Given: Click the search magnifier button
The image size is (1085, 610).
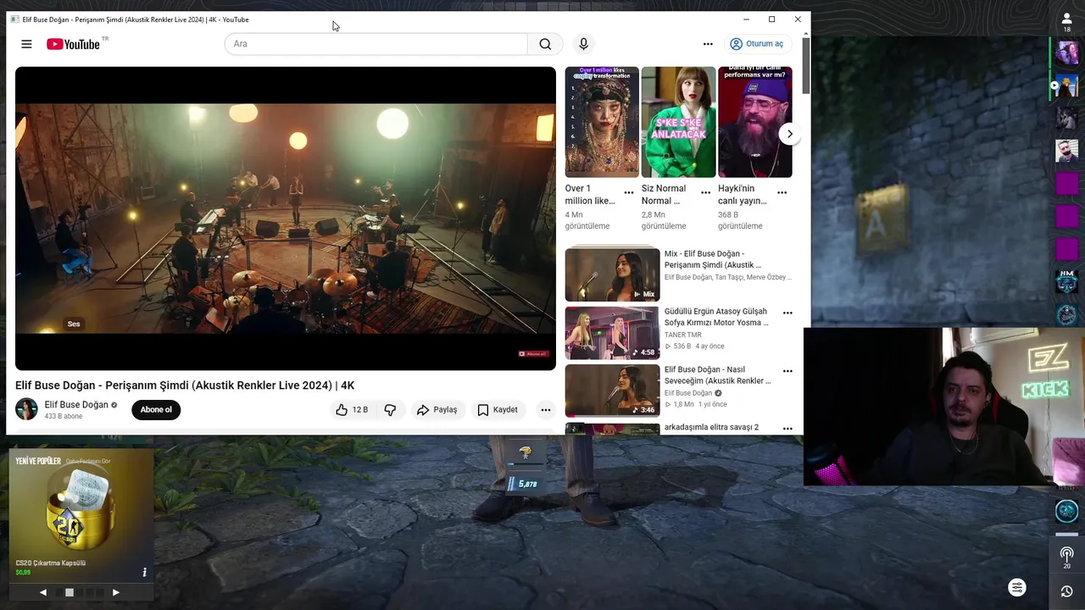Looking at the screenshot, I should [x=545, y=44].
